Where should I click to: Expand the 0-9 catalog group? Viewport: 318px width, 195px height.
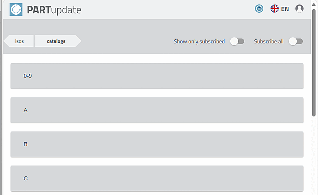click(x=157, y=76)
